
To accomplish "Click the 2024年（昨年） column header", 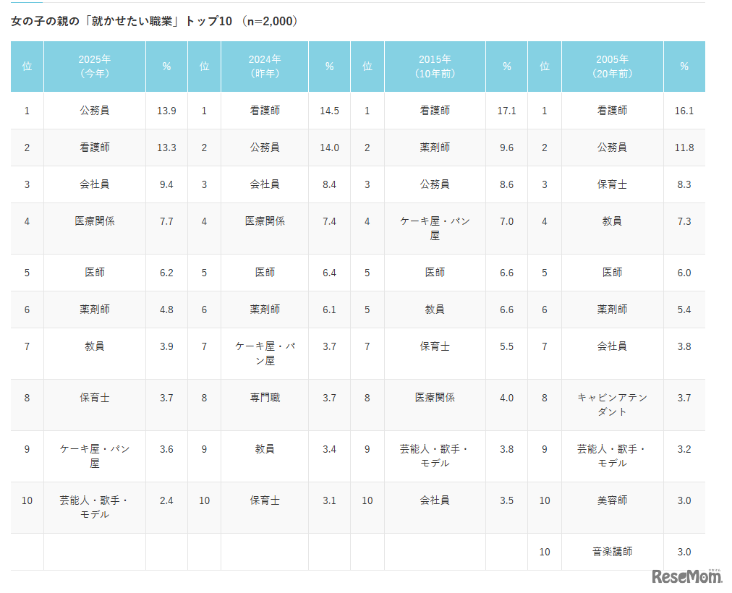I will (265, 67).
